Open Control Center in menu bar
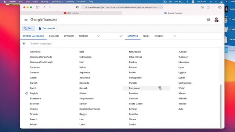Viewport: 235px width, 132px height. point(221,1)
